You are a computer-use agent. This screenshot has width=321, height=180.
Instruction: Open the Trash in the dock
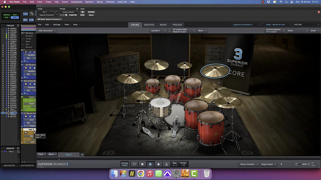(207, 173)
